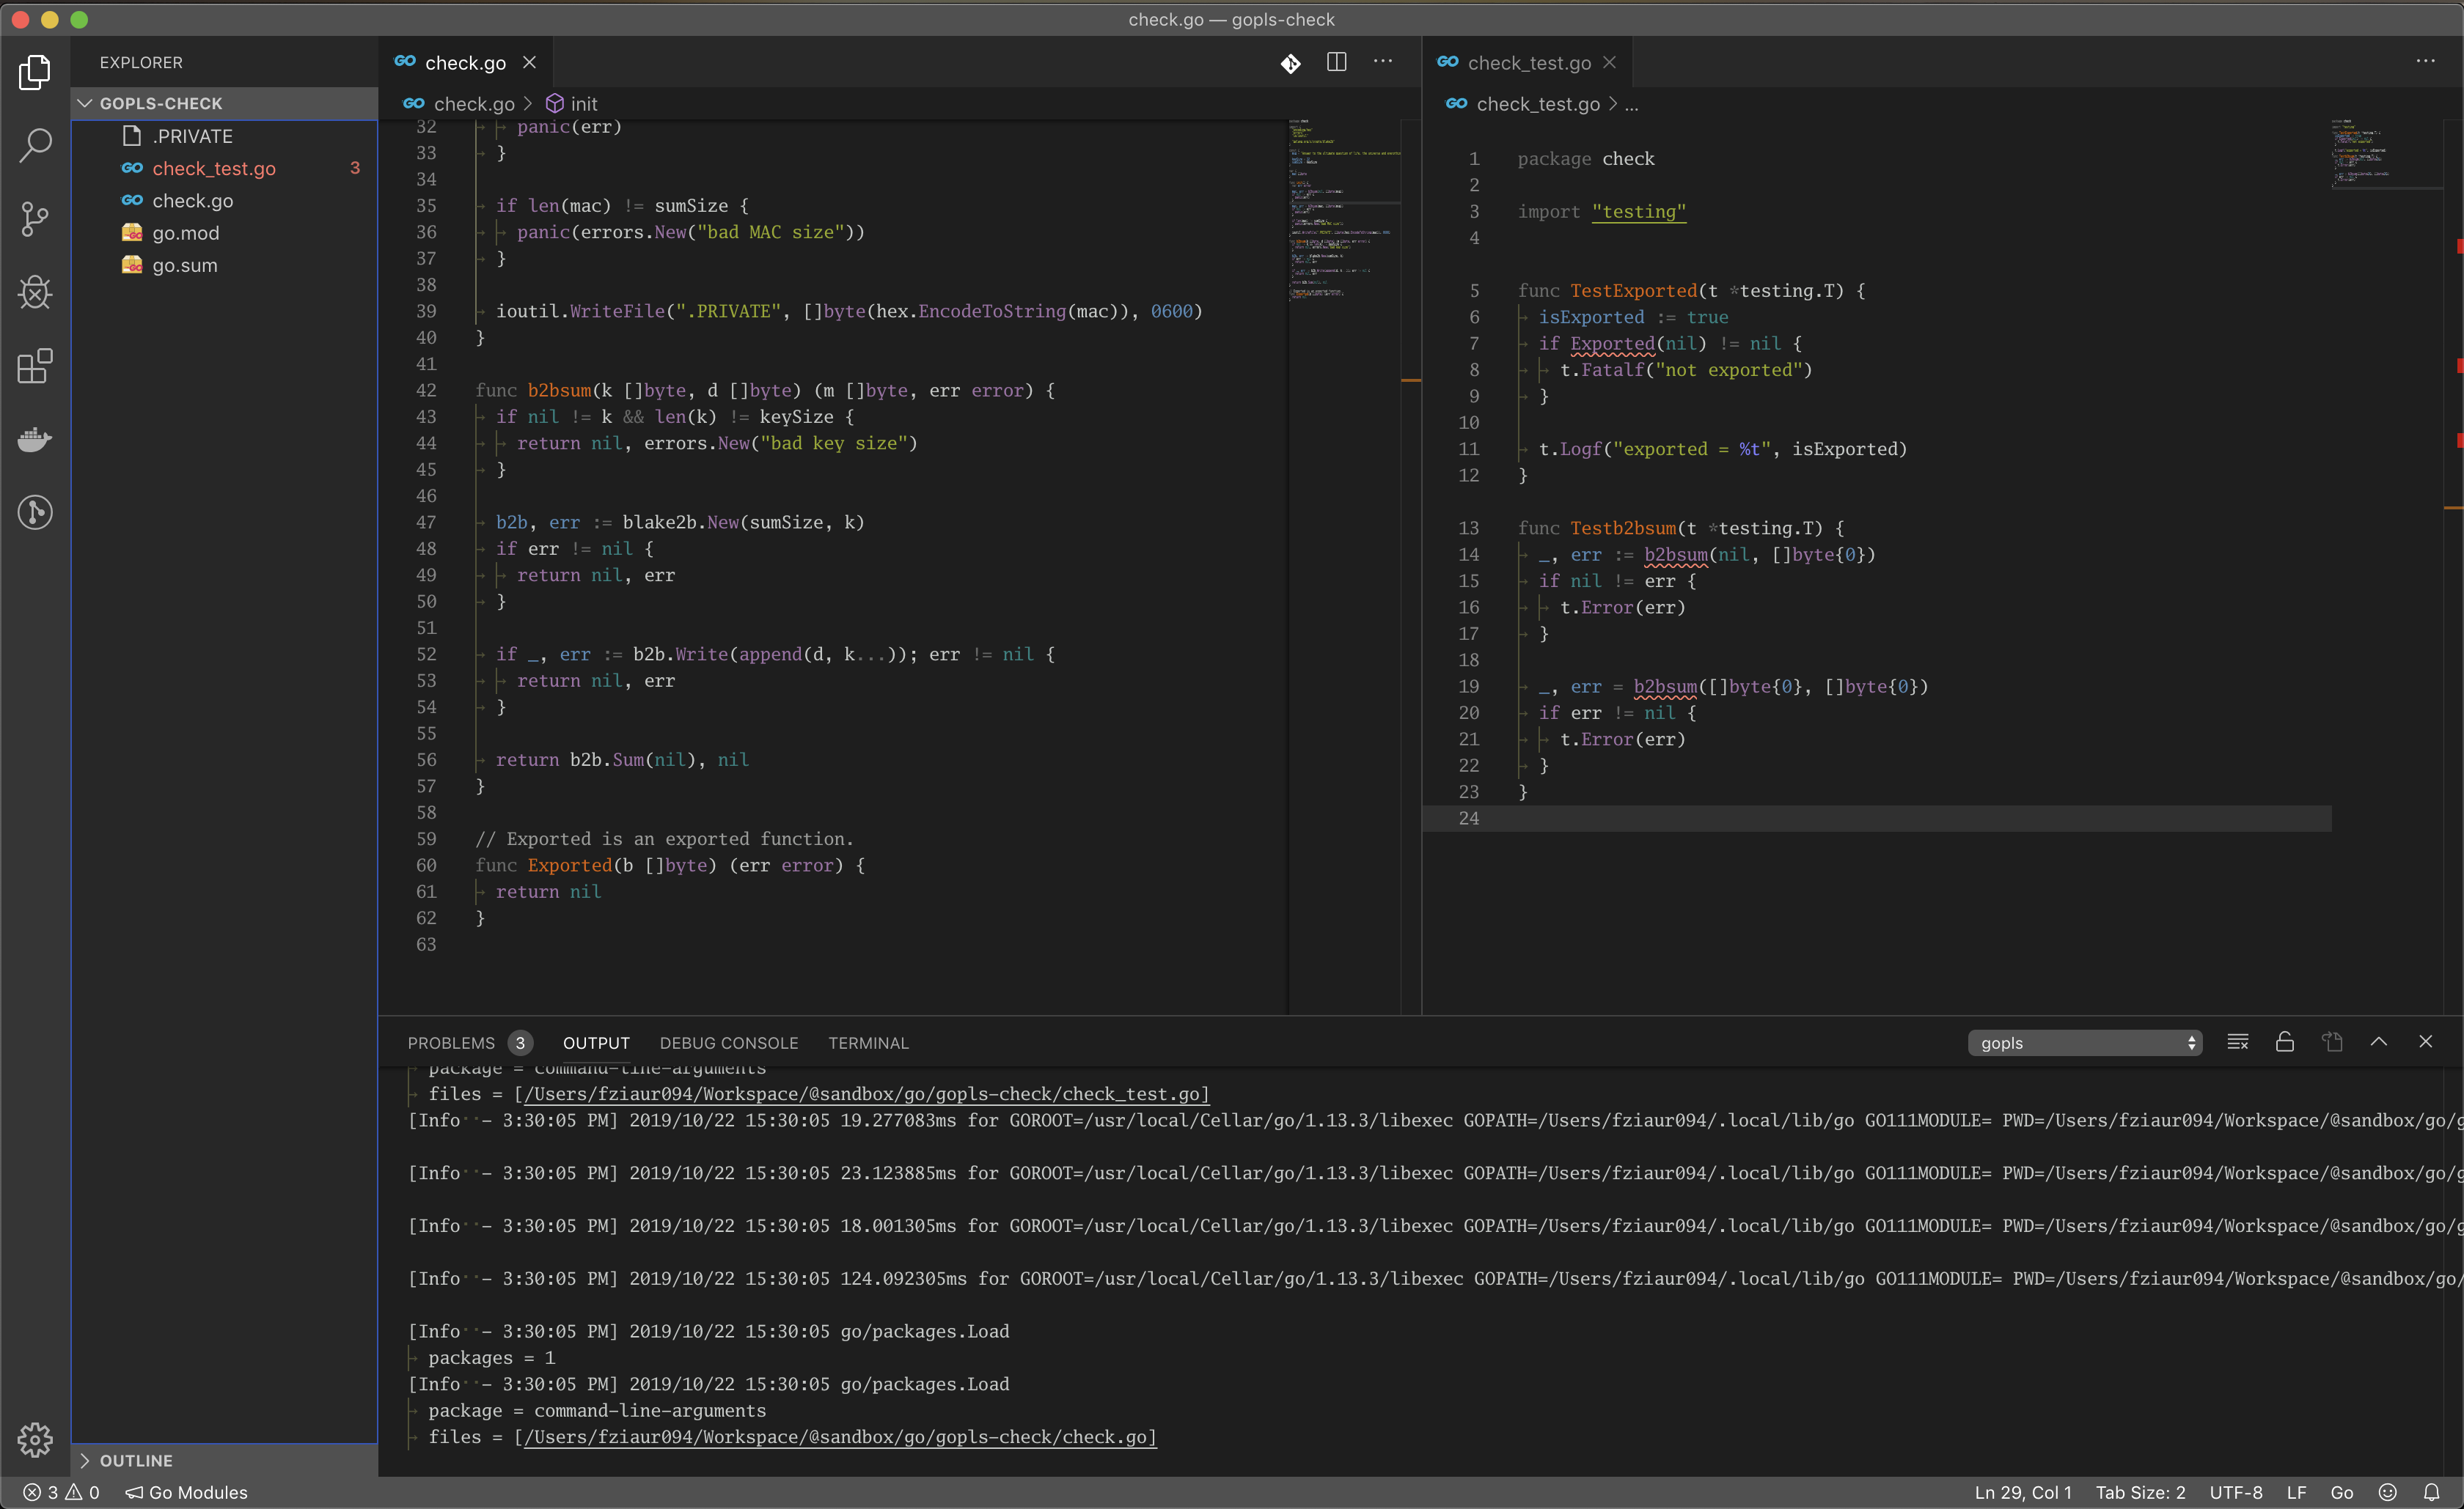Screen dimensions: 2464x1509
Task: Open the gopls output channel dropdown
Action: [2085, 1042]
